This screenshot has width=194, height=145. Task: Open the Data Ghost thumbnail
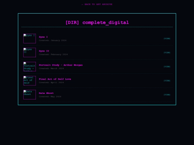(x=30, y=95)
